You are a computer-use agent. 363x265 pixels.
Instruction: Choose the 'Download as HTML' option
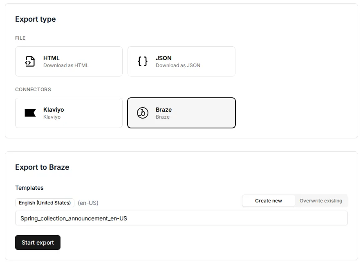point(69,61)
